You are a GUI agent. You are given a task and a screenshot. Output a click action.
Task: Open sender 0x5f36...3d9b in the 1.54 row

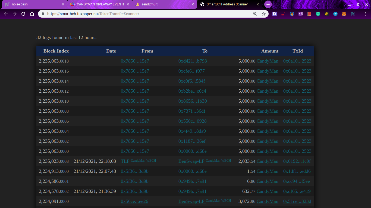pos(135,171)
